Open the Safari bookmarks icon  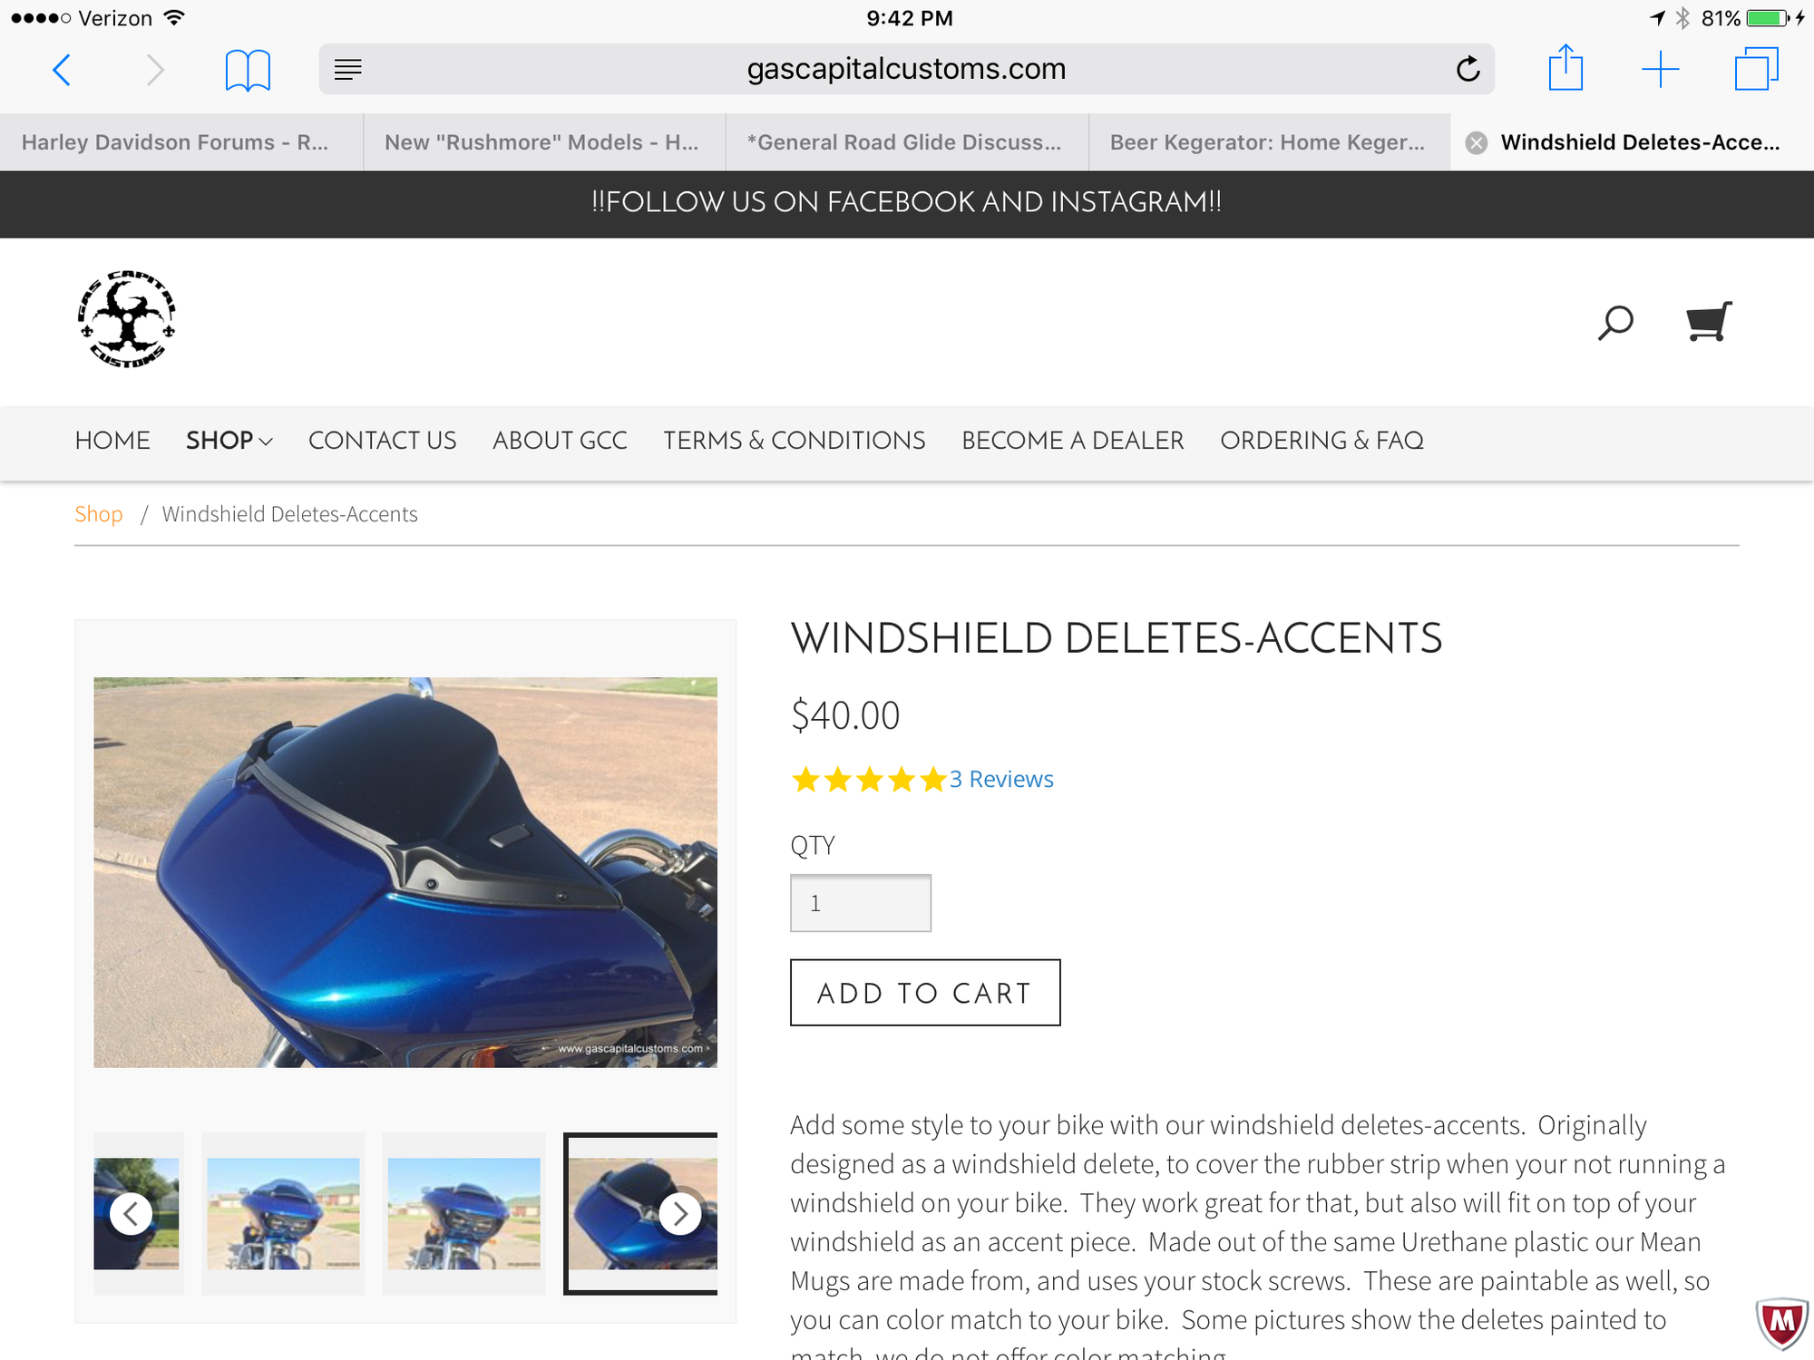point(248,70)
